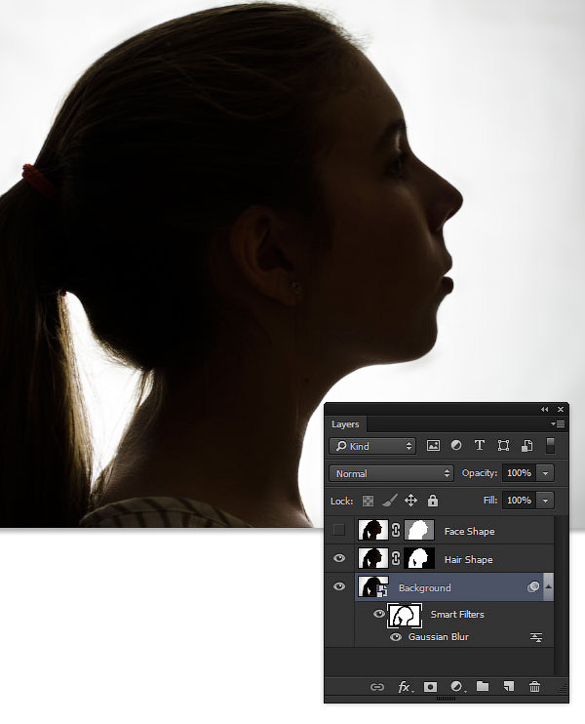This screenshot has width=585, height=724.
Task: Filter for adjustment layers icon
Action: 456,446
